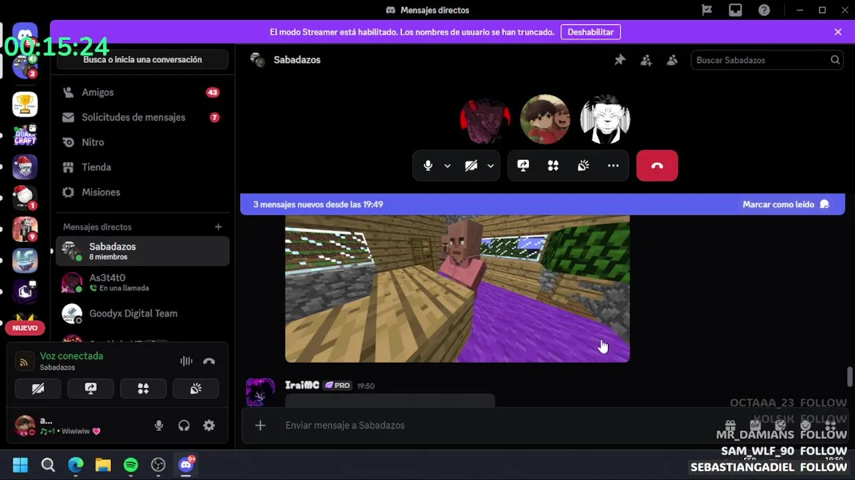Open user settings gear

209,425
